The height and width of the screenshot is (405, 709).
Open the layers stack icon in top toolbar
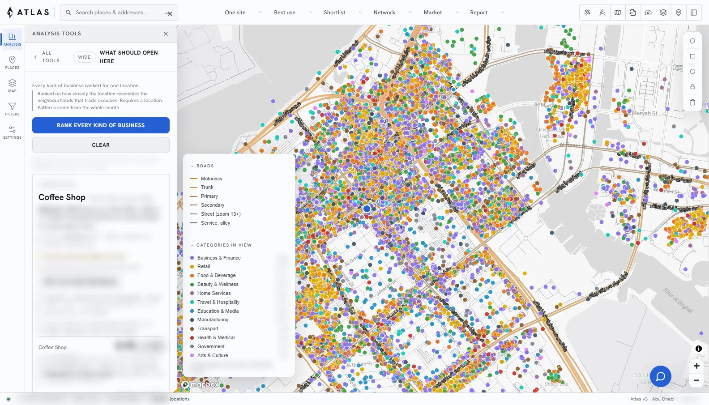[x=663, y=13]
